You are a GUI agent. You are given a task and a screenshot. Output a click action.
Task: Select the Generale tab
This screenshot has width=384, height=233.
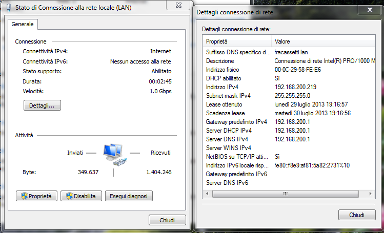click(x=23, y=24)
